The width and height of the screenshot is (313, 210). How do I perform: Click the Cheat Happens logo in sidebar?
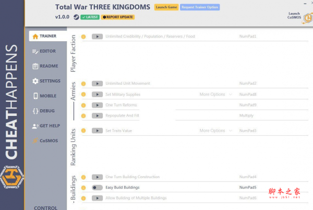pos(12,177)
